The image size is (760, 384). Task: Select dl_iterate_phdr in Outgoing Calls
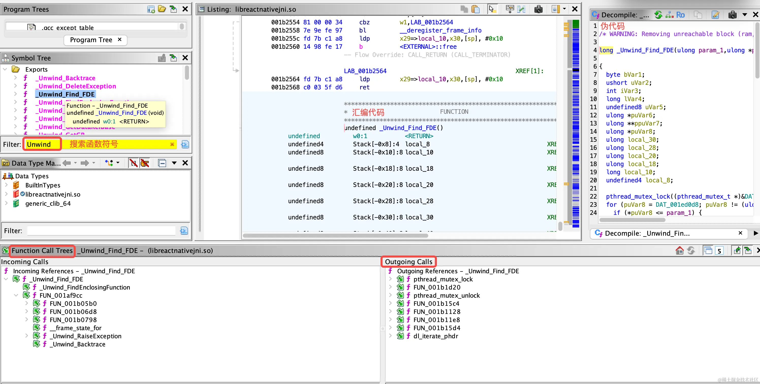tap(436, 336)
